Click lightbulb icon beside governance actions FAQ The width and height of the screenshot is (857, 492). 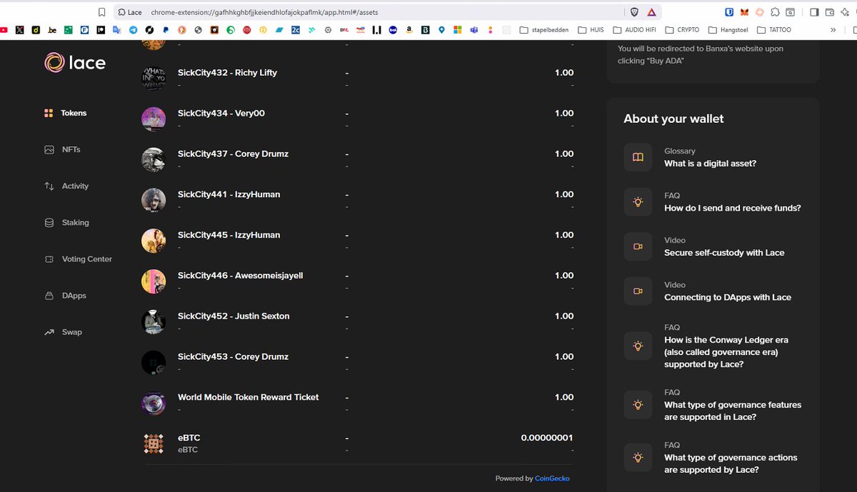(x=638, y=457)
